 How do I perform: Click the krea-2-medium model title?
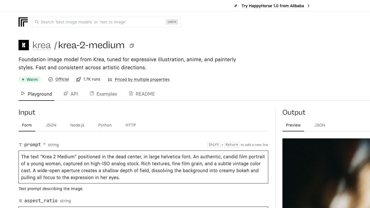(x=91, y=45)
